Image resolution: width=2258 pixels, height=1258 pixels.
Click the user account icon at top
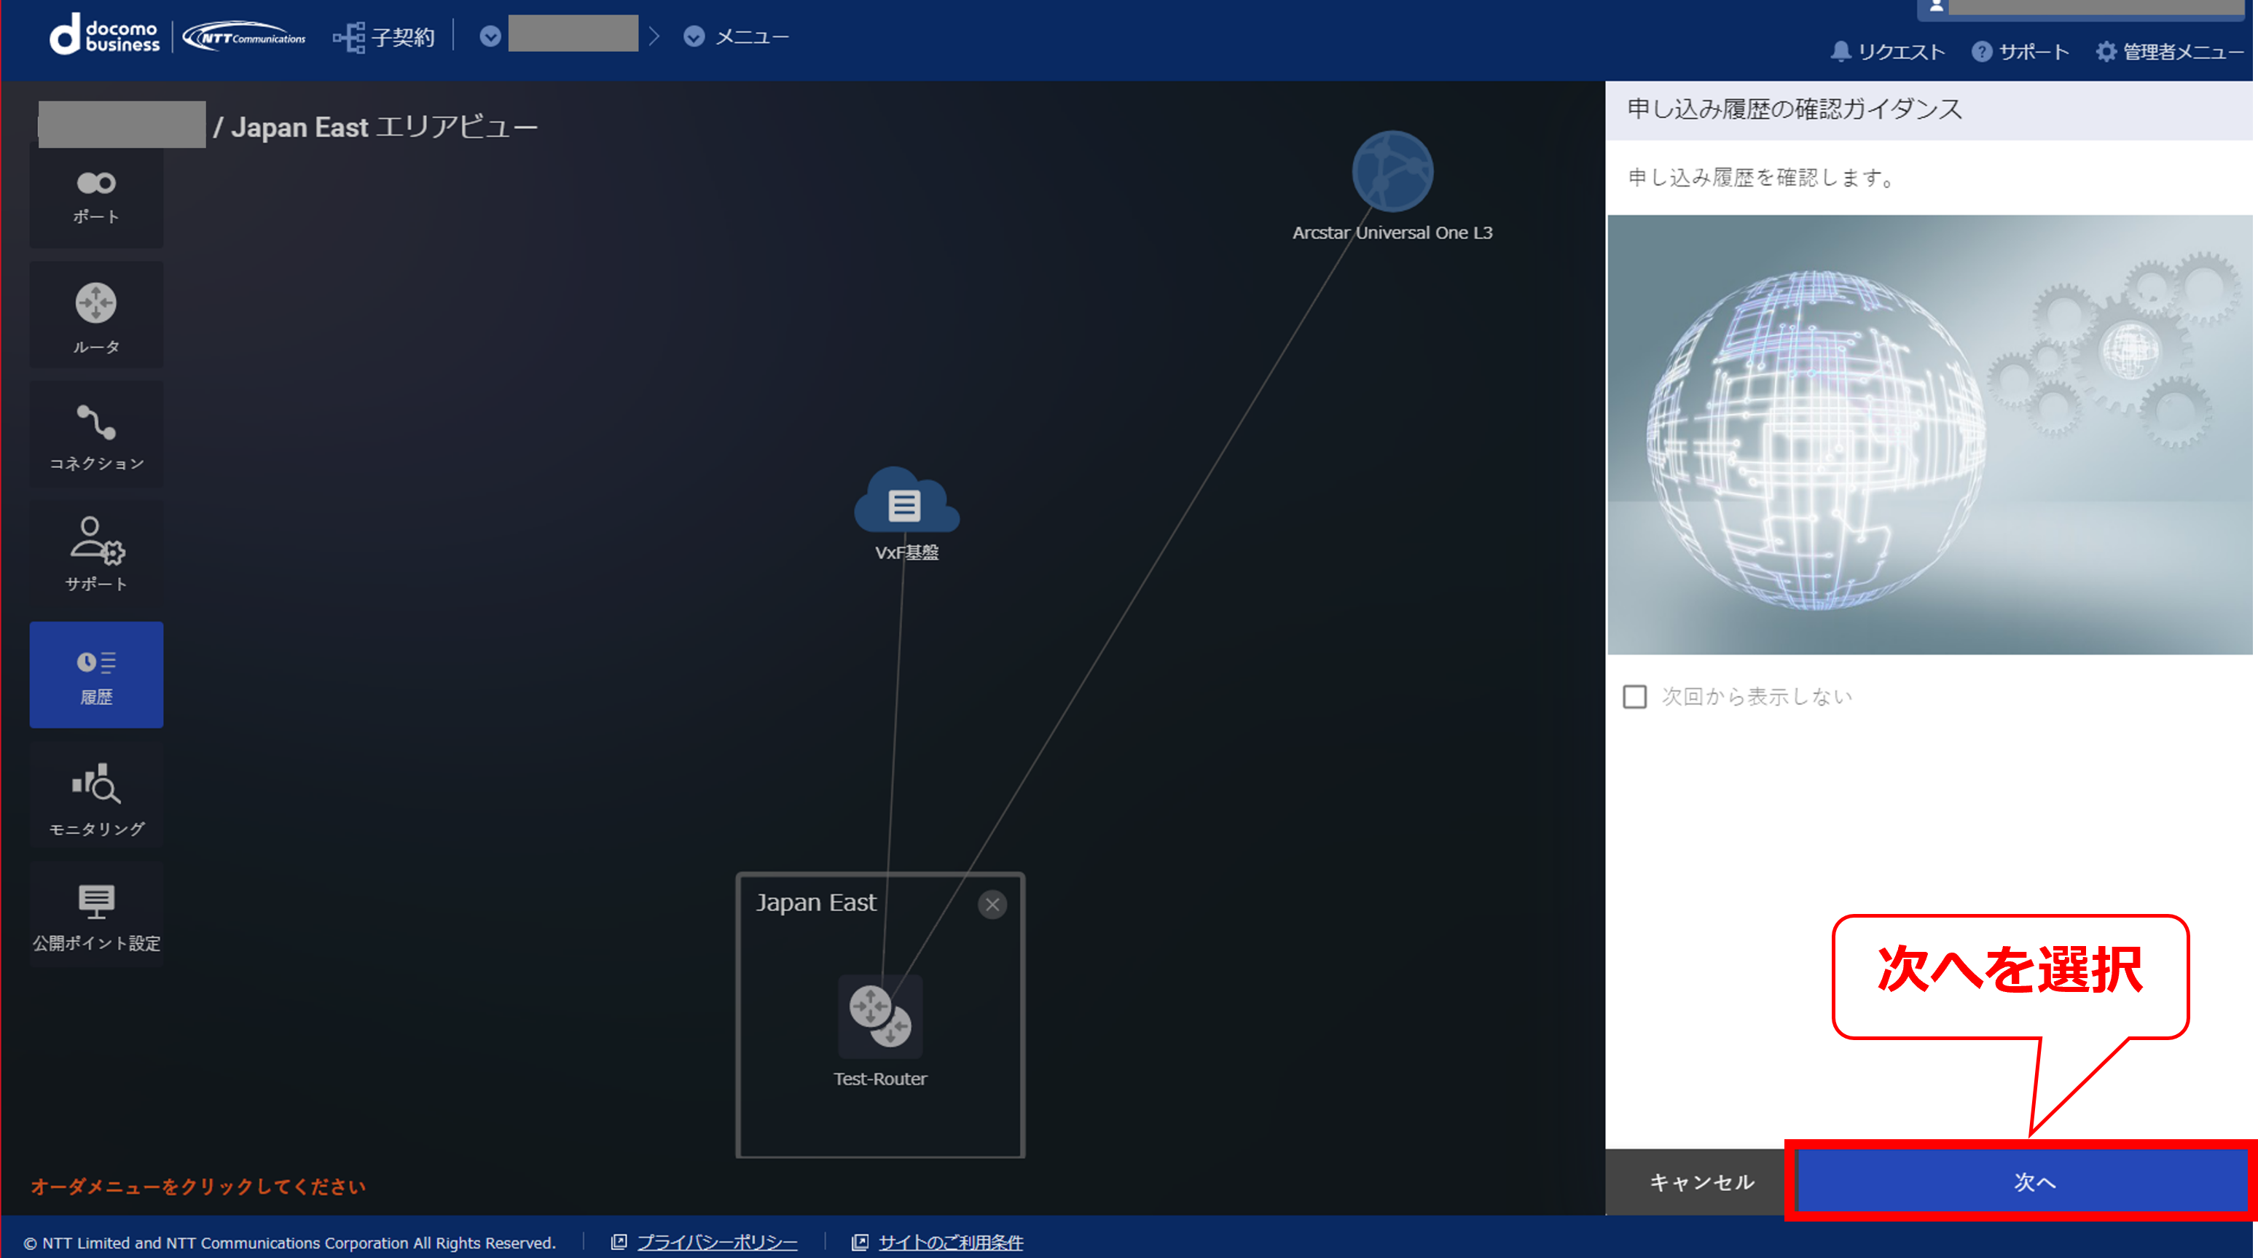point(1937,6)
